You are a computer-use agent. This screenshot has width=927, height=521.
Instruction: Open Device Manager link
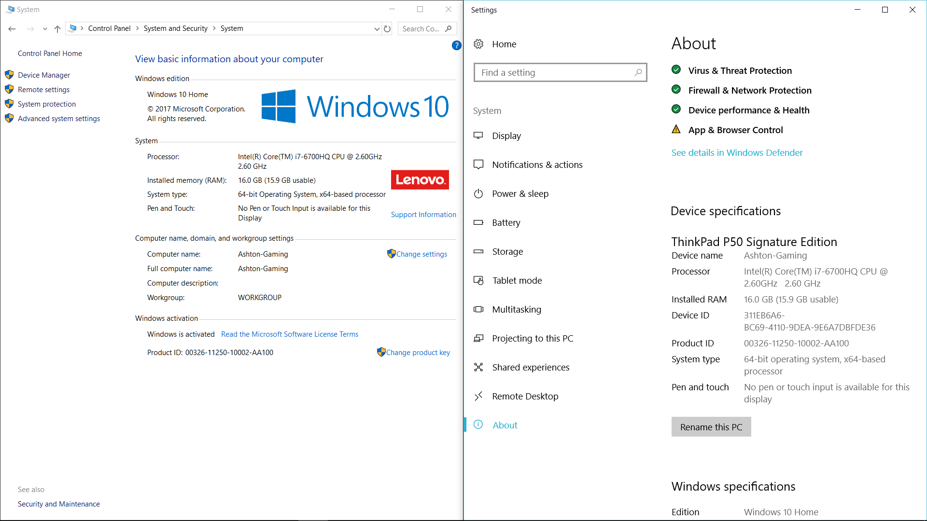[44, 75]
